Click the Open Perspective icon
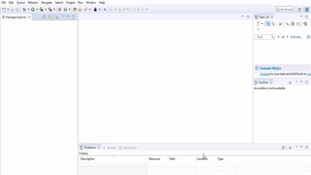311x175 pixels. (300, 10)
